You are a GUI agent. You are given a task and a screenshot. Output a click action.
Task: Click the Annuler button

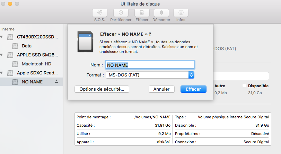(161, 89)
